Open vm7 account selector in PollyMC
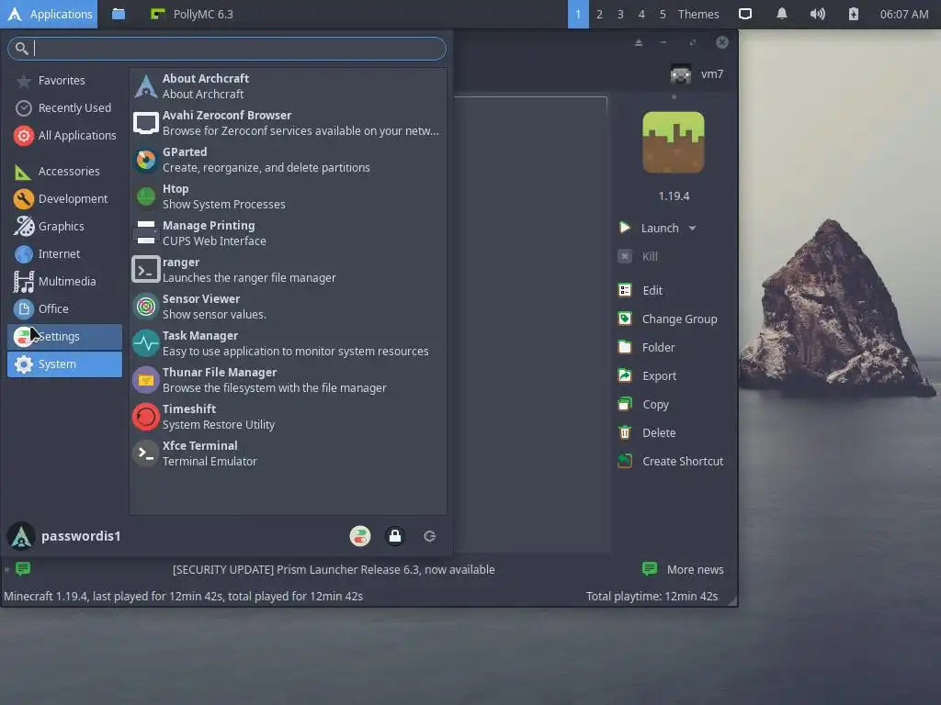941x705 pixels. [x=697, y=74]
